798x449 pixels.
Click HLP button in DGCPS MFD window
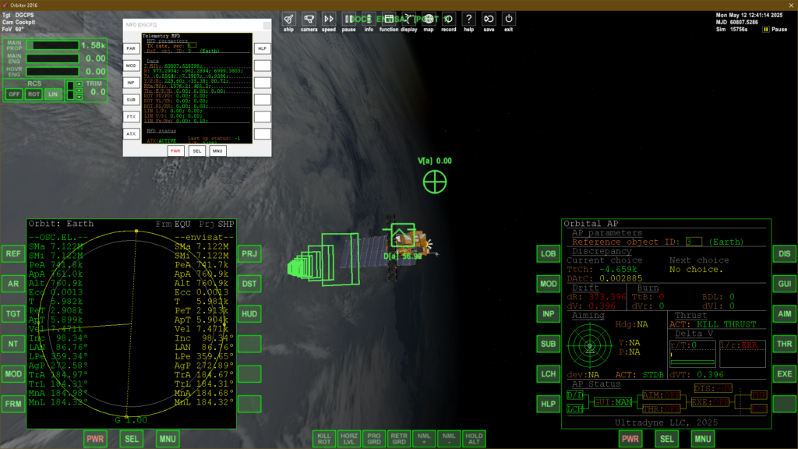[262, 48]
